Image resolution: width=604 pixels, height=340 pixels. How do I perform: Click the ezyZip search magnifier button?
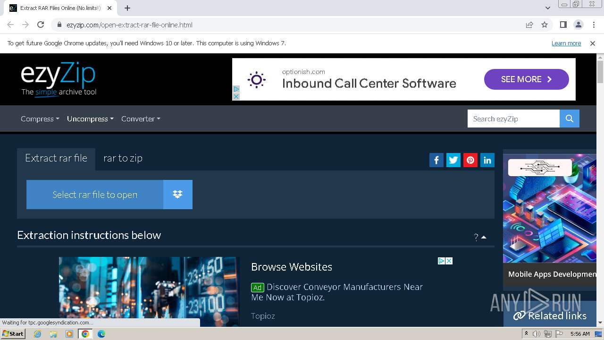(570, 119)
